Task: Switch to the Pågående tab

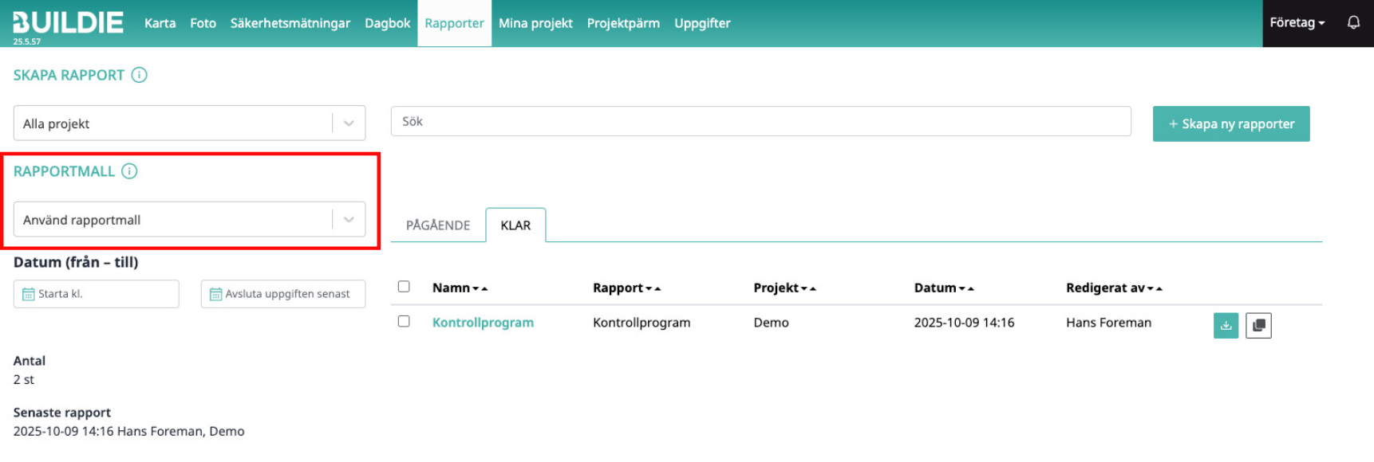Action: pos(437,225)
